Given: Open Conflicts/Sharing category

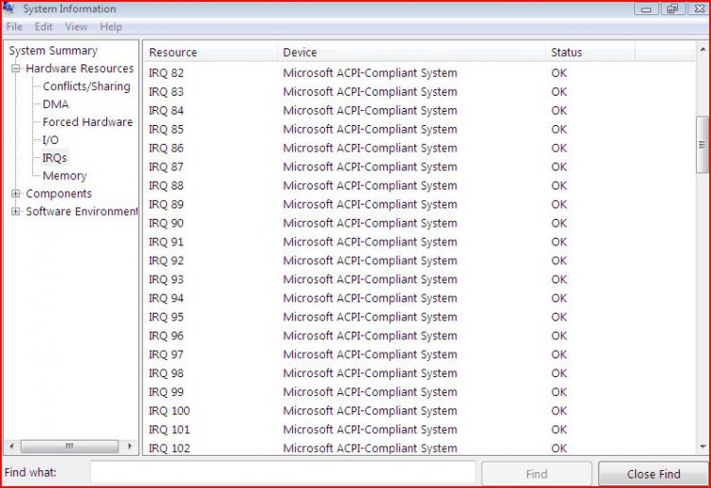Looking at the screenshot, I should pos(86,86).
